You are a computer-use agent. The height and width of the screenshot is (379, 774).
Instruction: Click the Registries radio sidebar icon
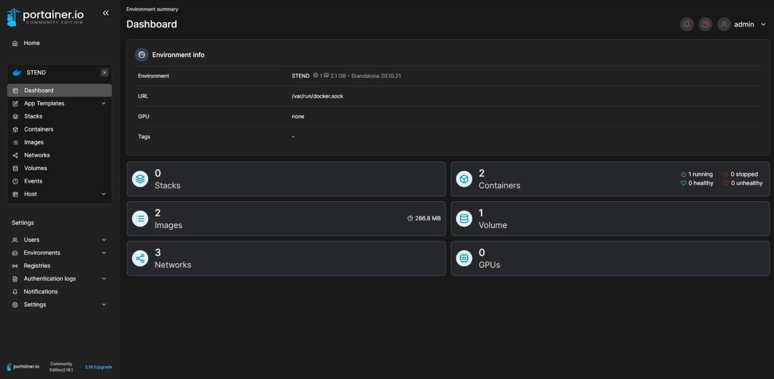(15, 266)
